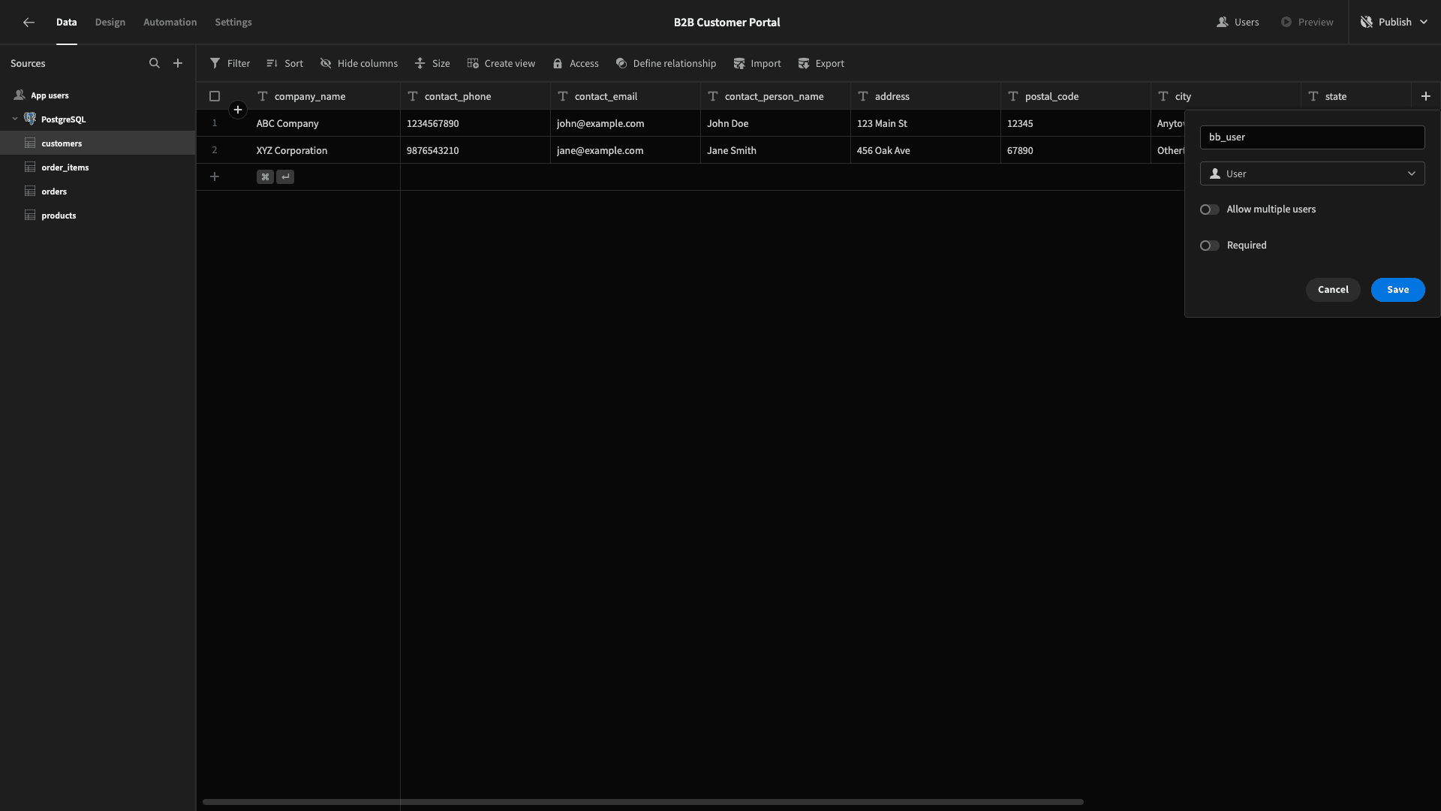Add a new data source
The width and height of the screenshot is (1441, 811).
(x=178, y=63)
